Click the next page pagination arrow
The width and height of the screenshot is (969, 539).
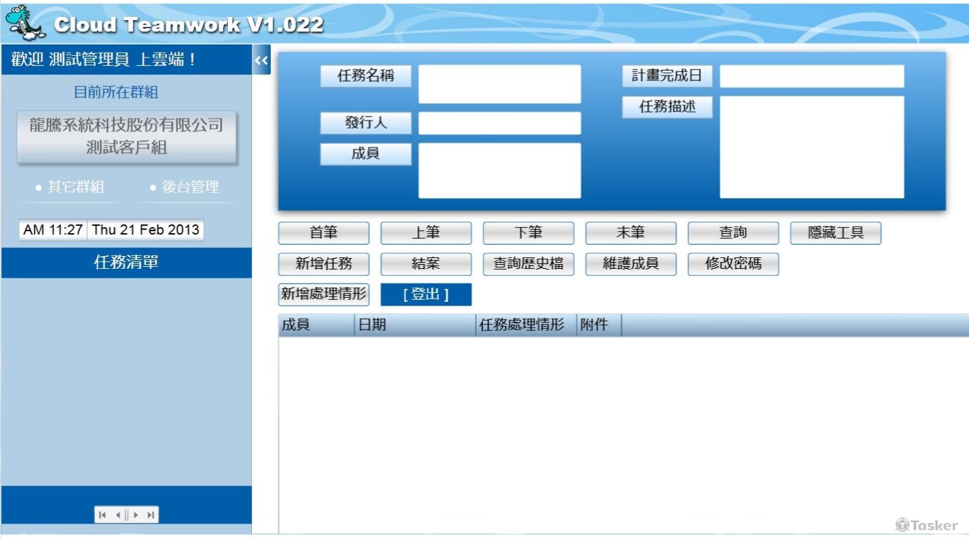tap(136, 514)
